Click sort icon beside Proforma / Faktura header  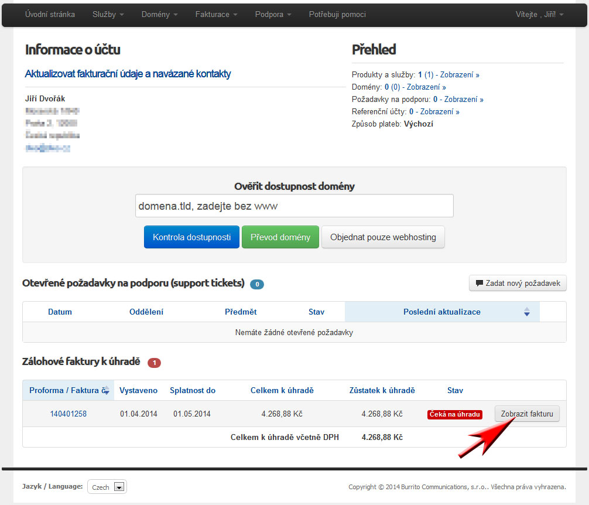[105, 391]
